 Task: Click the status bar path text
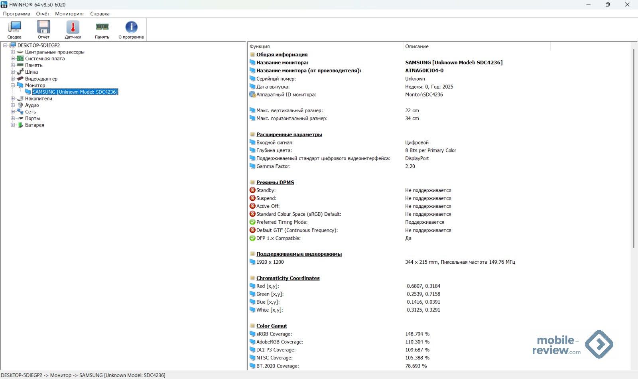[83, 375]
